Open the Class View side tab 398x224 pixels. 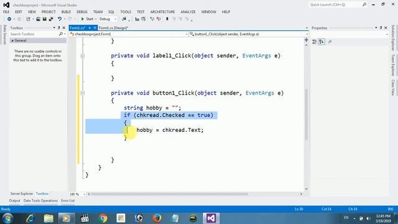coord(393,88)
